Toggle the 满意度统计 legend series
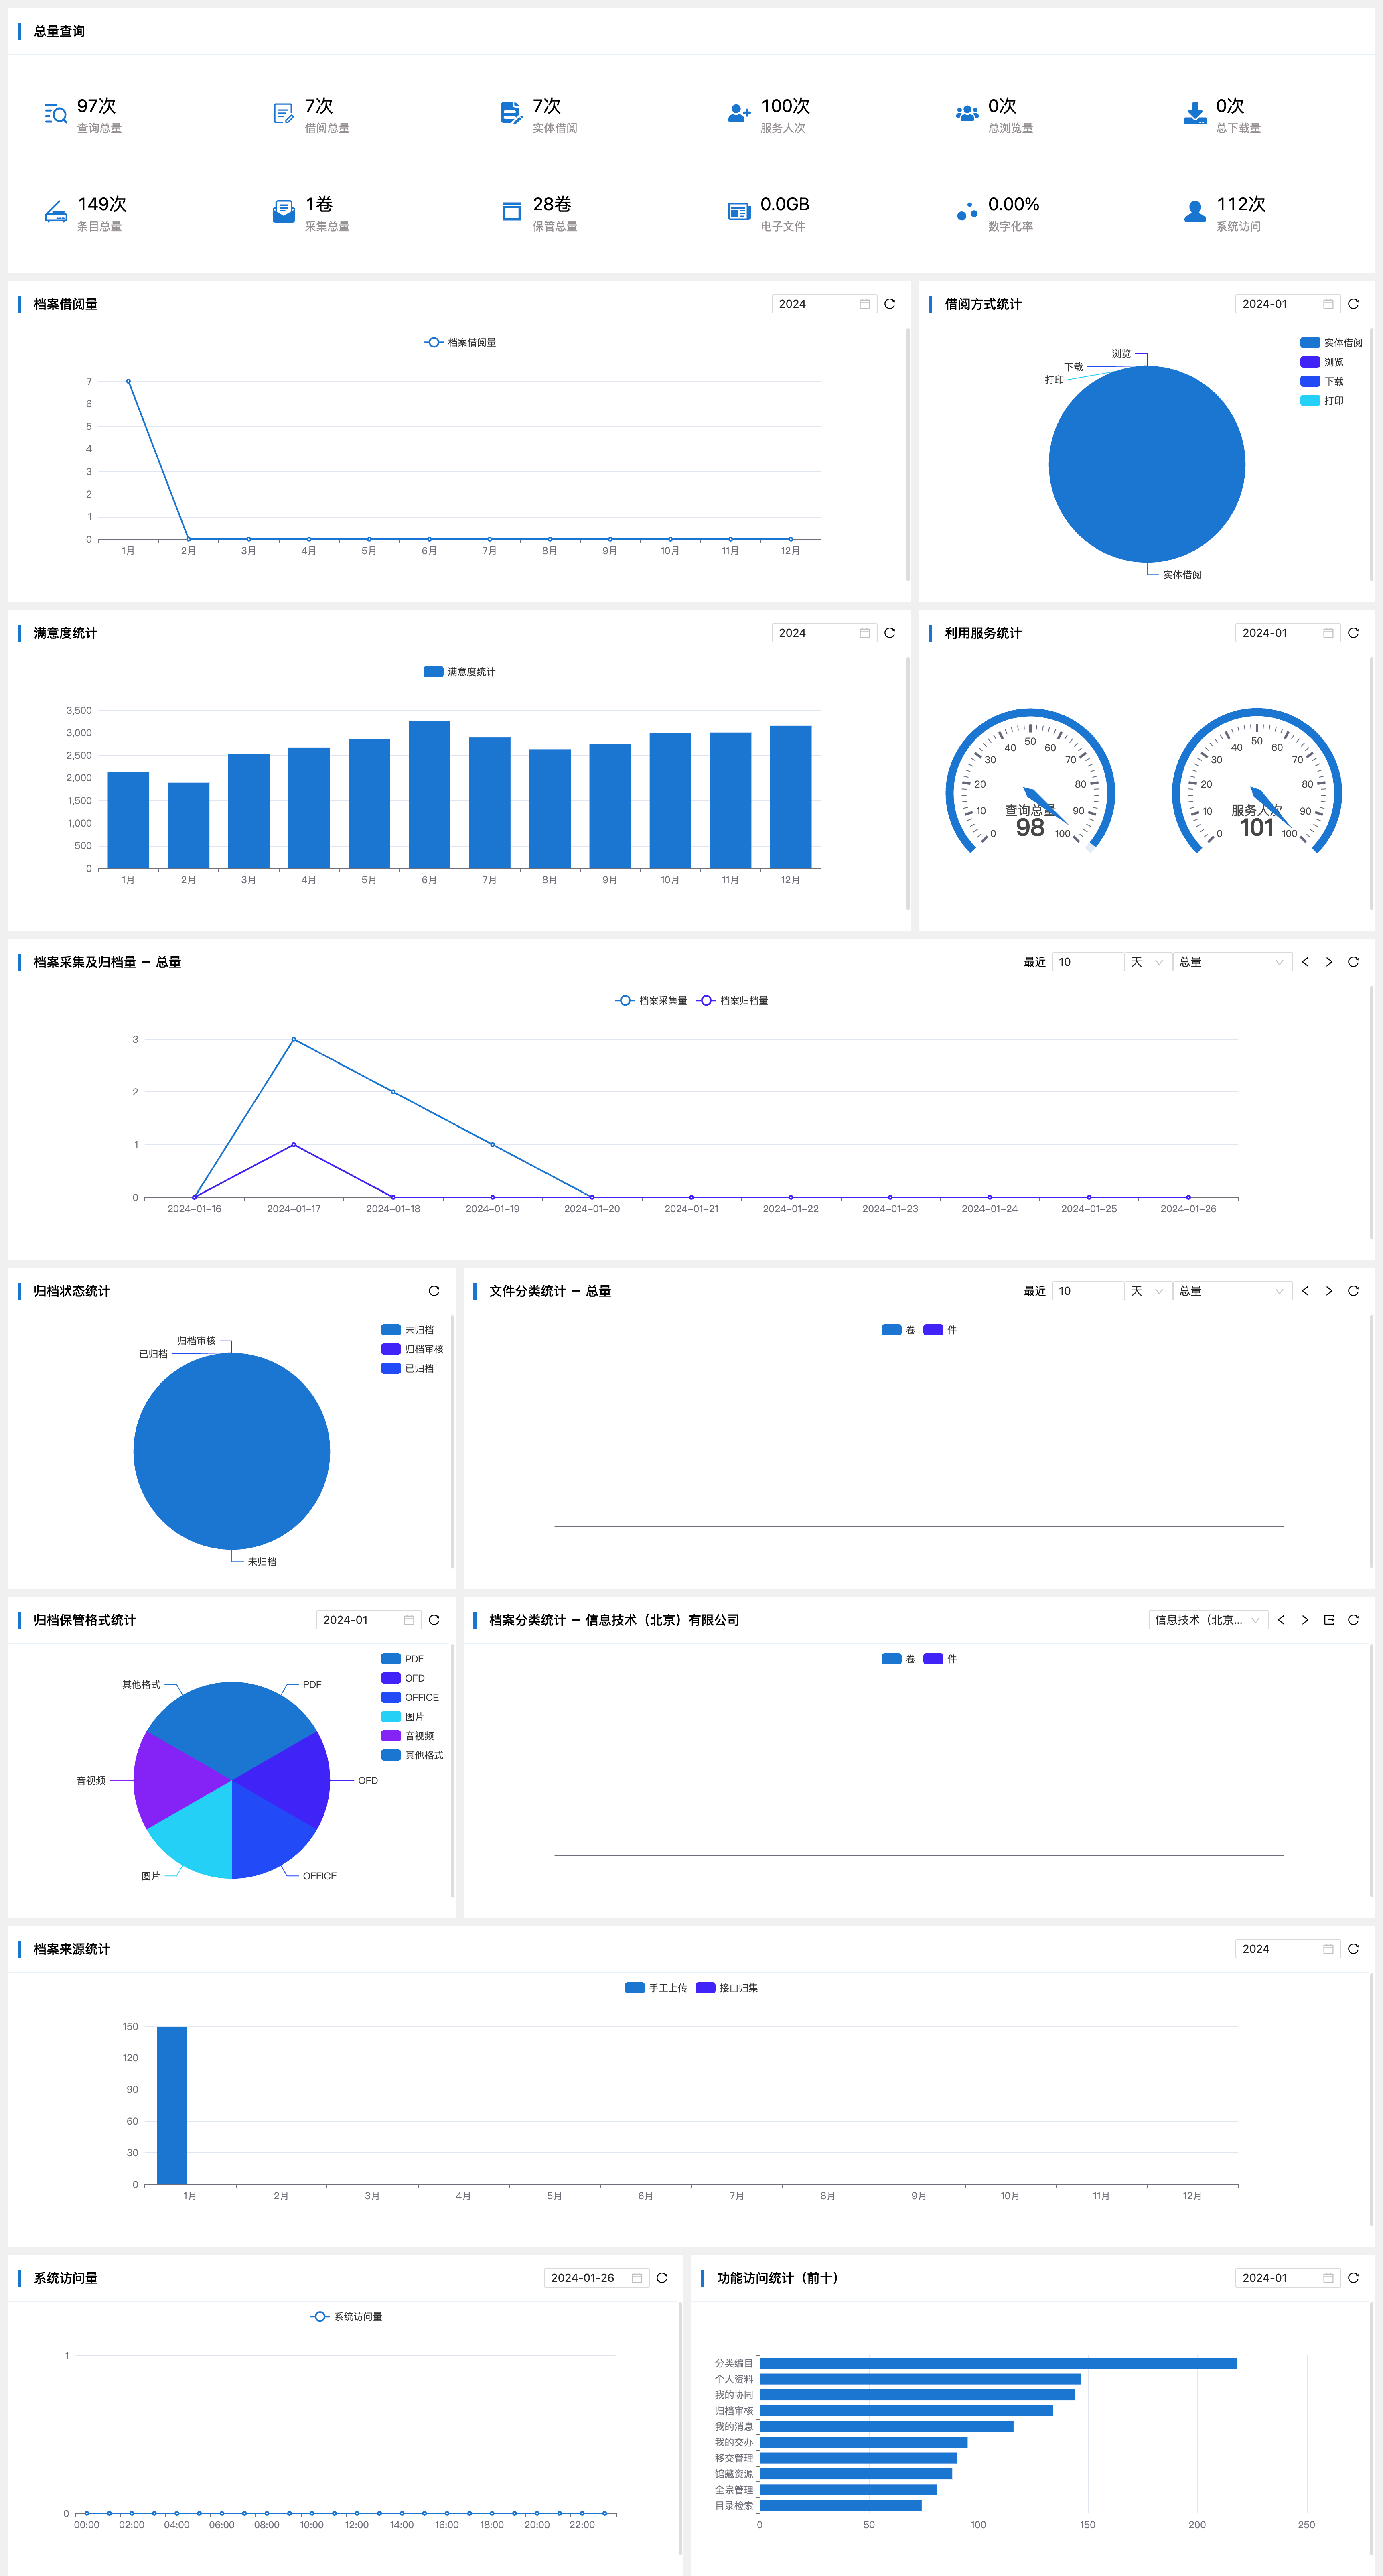The height and width of the screenshot is (2576, 1383). pyautogui.click(x=460, y=672)
